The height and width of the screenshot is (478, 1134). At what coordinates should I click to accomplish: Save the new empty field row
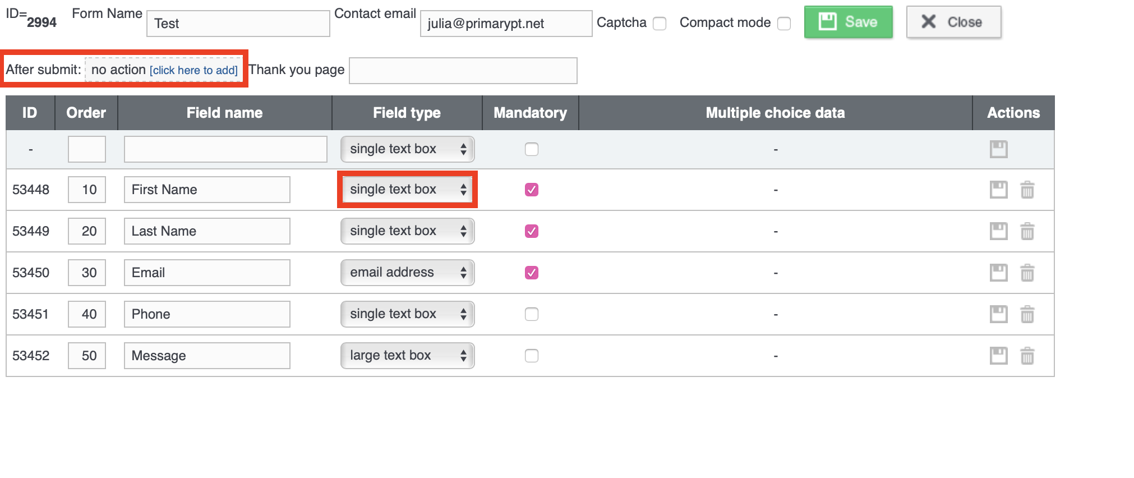(999, 149)
